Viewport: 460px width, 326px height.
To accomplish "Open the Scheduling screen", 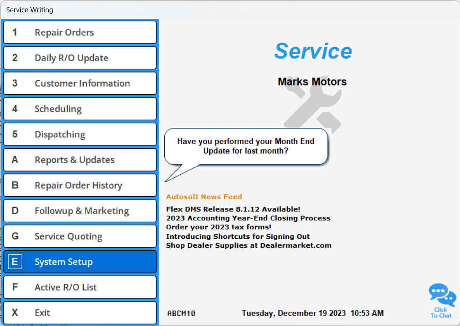I will [80, 109].
